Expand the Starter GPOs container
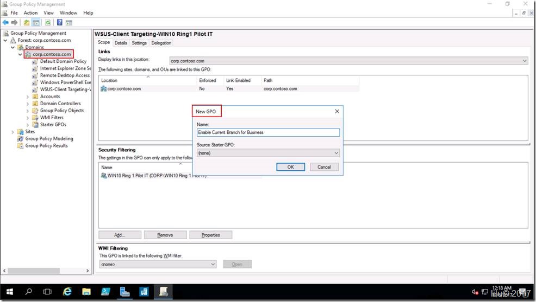 click(28, 125)
